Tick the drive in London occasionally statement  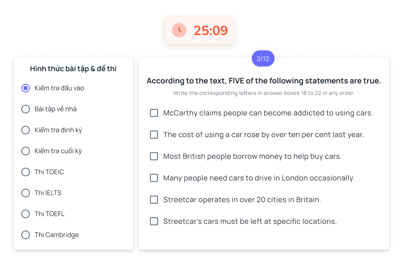pos(154,178)
